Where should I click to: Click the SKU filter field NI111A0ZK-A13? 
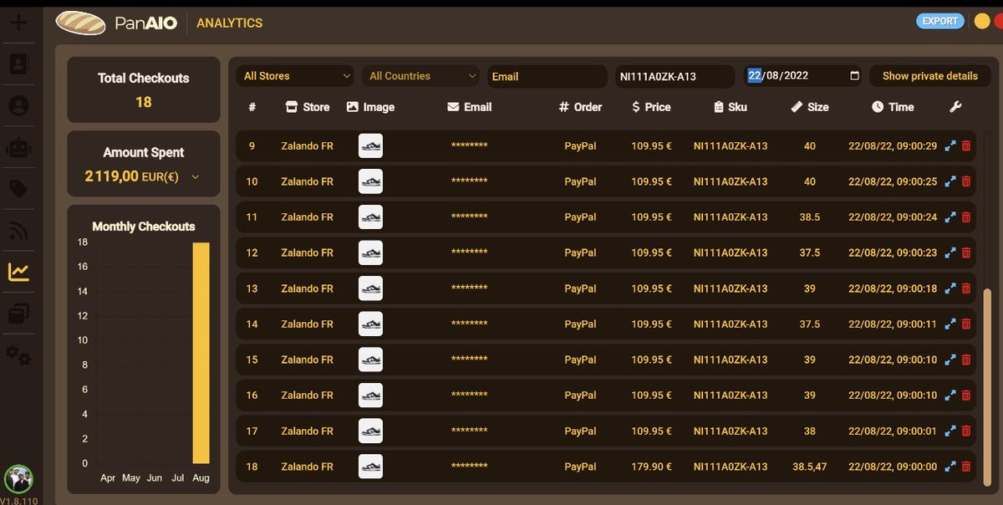[675, 76]
